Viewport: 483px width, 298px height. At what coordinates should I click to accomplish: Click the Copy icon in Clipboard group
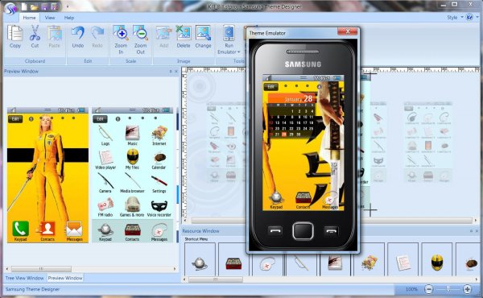(x=14, y=37)
